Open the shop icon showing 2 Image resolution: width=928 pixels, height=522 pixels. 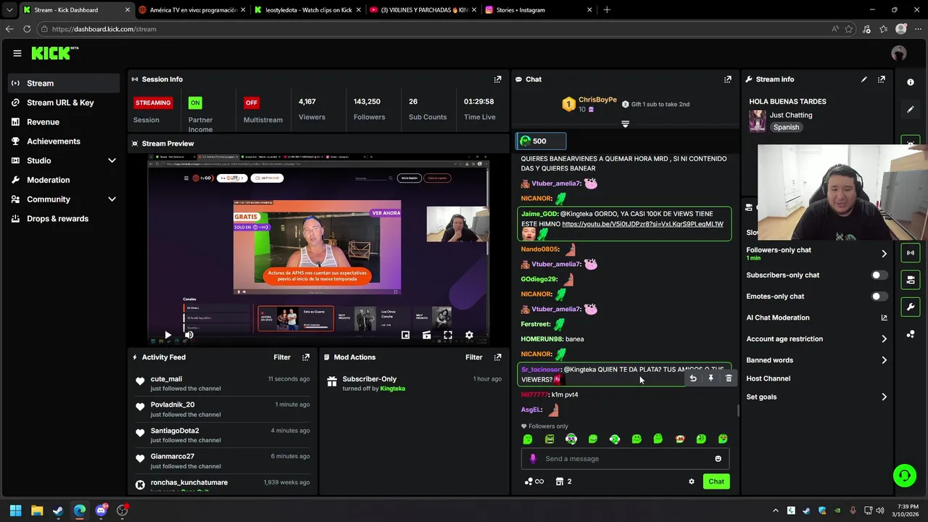[x=564, y=481]
